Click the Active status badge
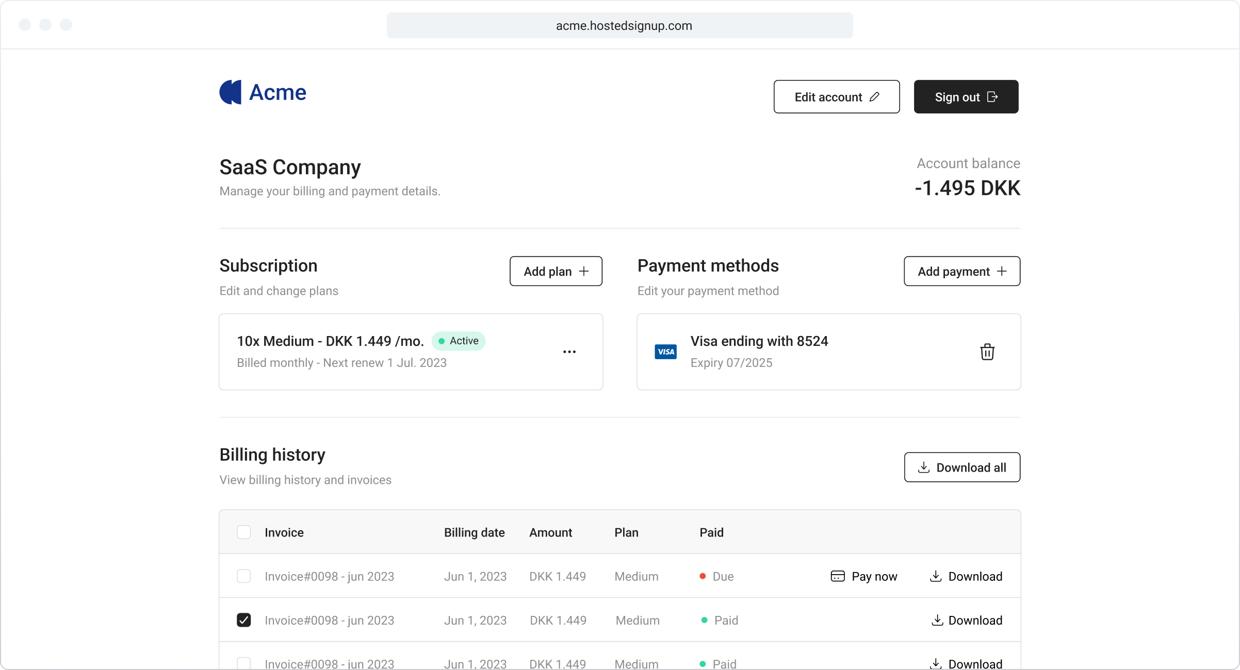1240x670 pixels. pyautogui.click(x=459, y=341)
